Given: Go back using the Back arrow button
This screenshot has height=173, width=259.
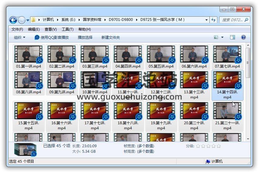Looking at the screenshot, I should 13,20.
